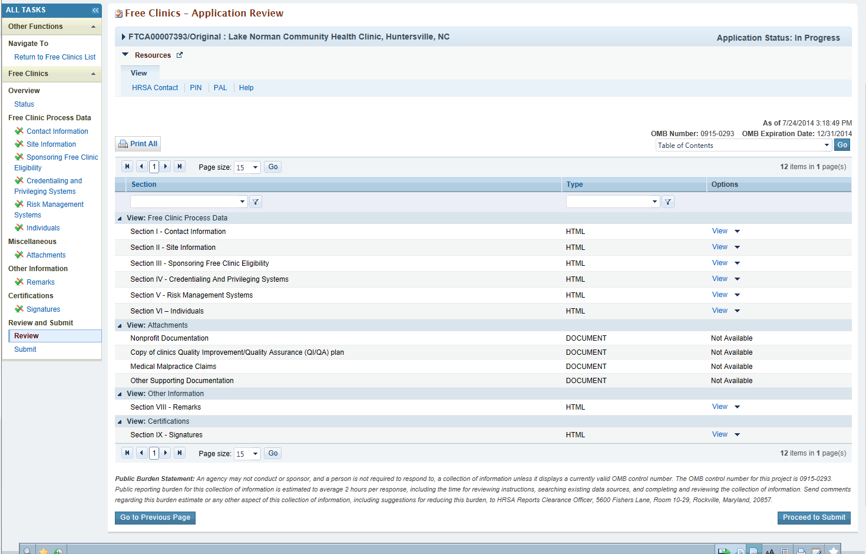The height and width of the screenshot is (554, 866).
Task: View Section VI Individuals
Action: click(719, 311)
